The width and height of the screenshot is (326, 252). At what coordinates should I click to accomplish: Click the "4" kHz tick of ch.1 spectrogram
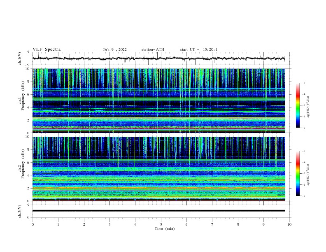pos(28,107)
